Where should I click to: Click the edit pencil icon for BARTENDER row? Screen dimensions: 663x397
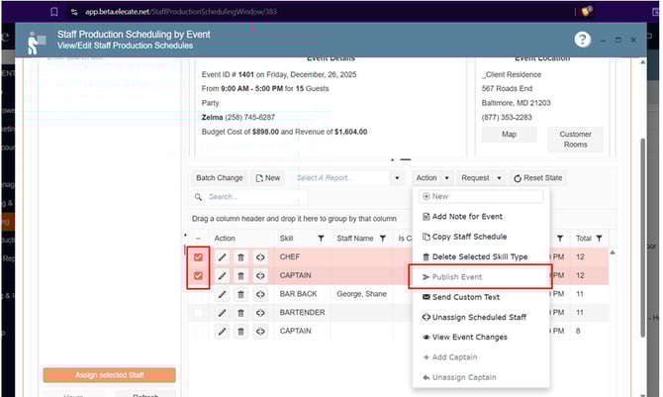[x=222, y=313]
